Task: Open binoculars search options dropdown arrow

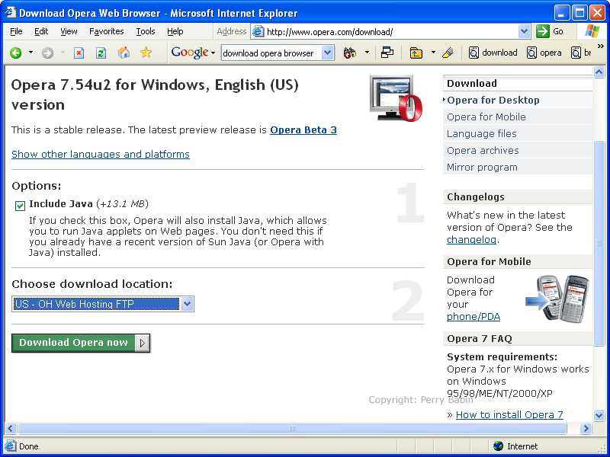Action: 367,53
